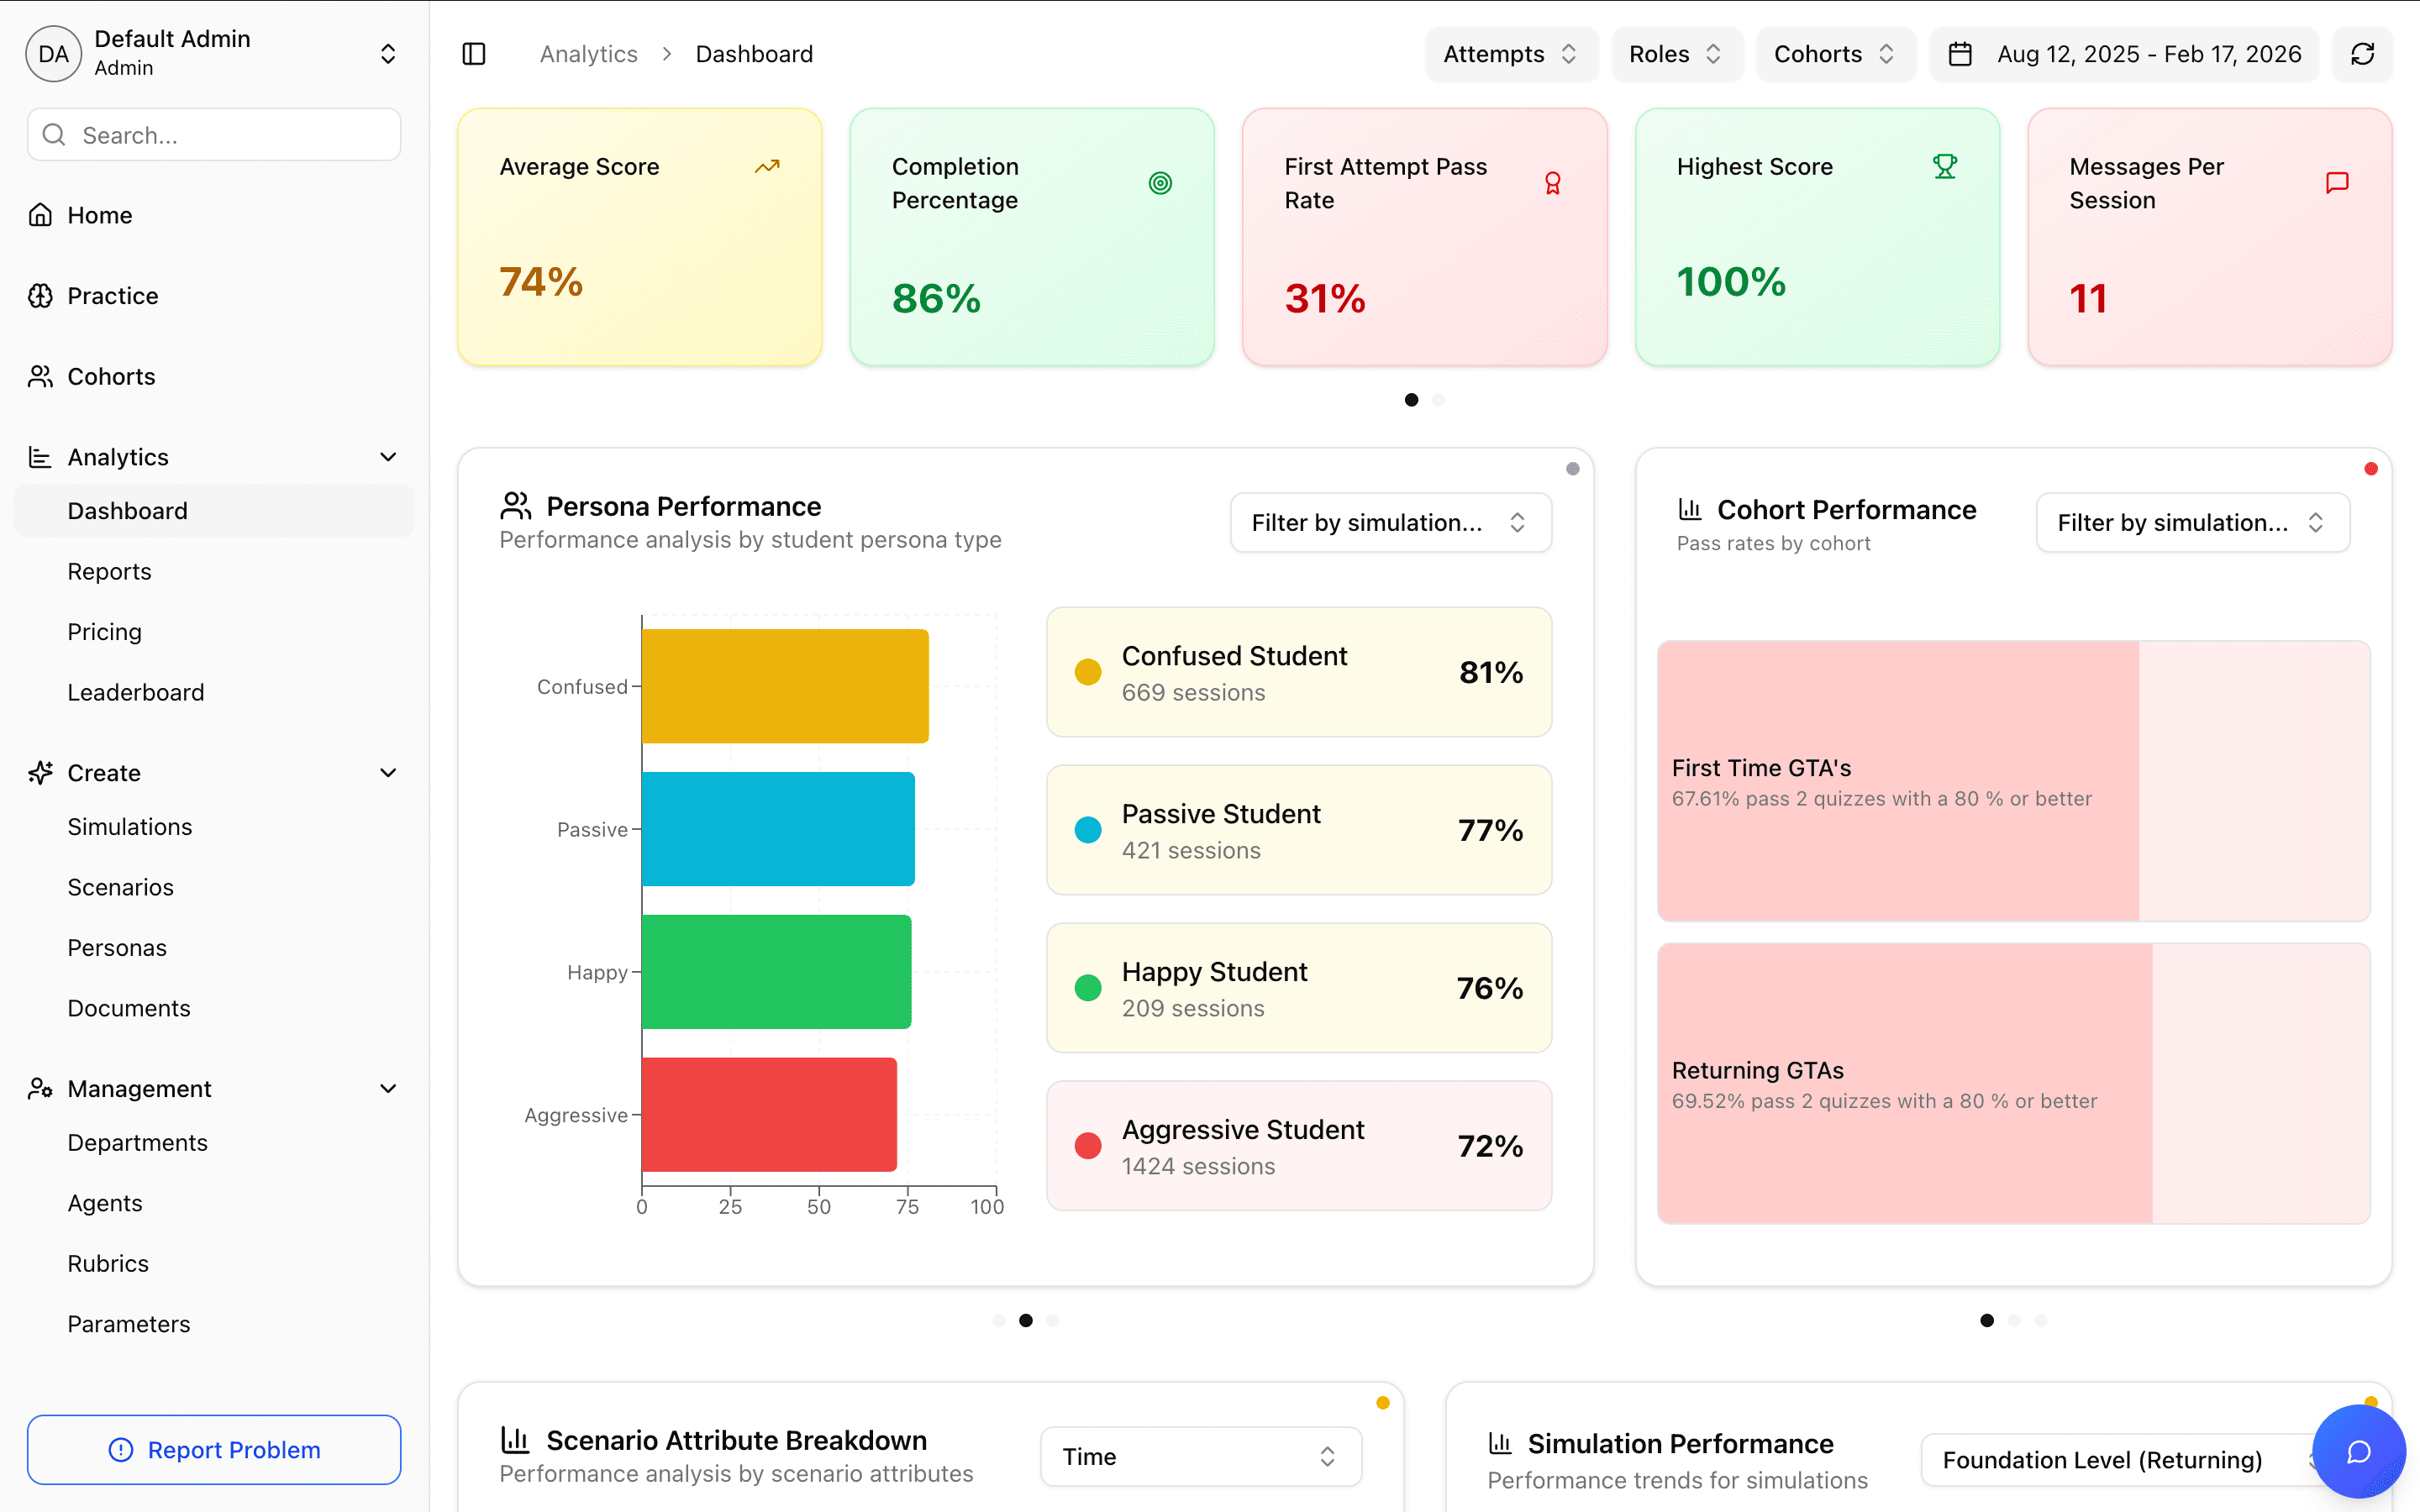This screenshot has width=2420, height=1512.
Task: Click the Cohorts people icon in sidebar
Action: [x=40, y=376]
